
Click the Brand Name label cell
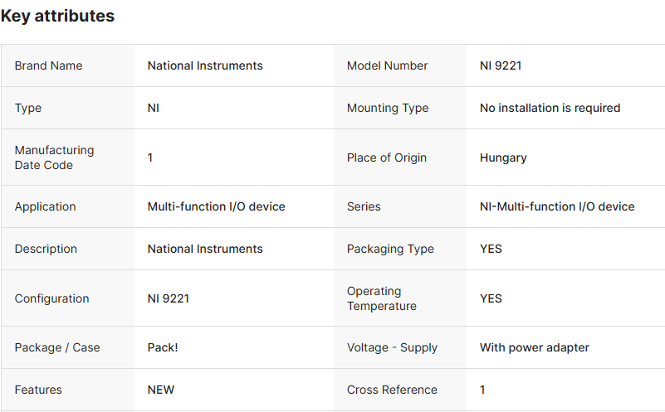[x=48, y=65]
